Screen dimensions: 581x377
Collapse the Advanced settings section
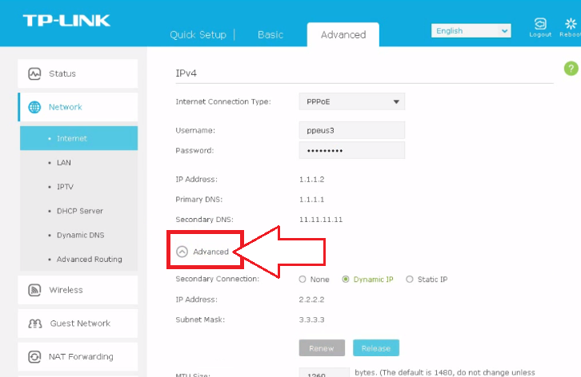click(x=182, y=252)
